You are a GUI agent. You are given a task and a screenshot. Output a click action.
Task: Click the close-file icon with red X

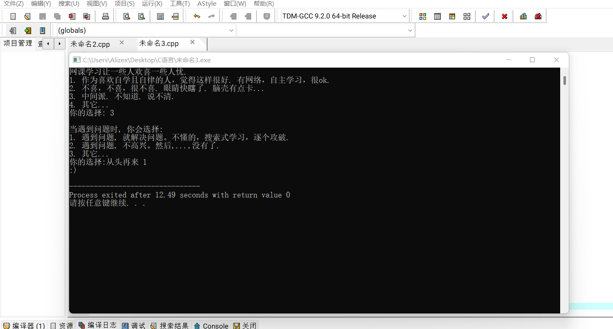coord(72,16)
